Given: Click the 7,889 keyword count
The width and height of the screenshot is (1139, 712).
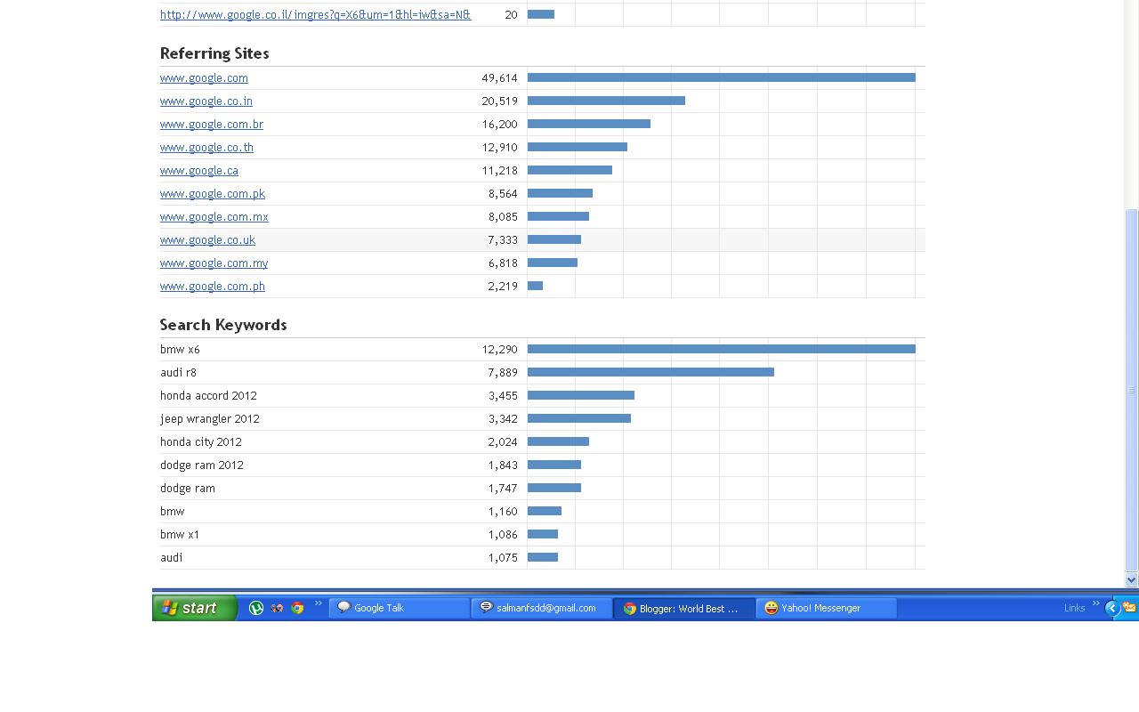Looking at the screenshot, I should pyautogui.click(x=503, y=373).
